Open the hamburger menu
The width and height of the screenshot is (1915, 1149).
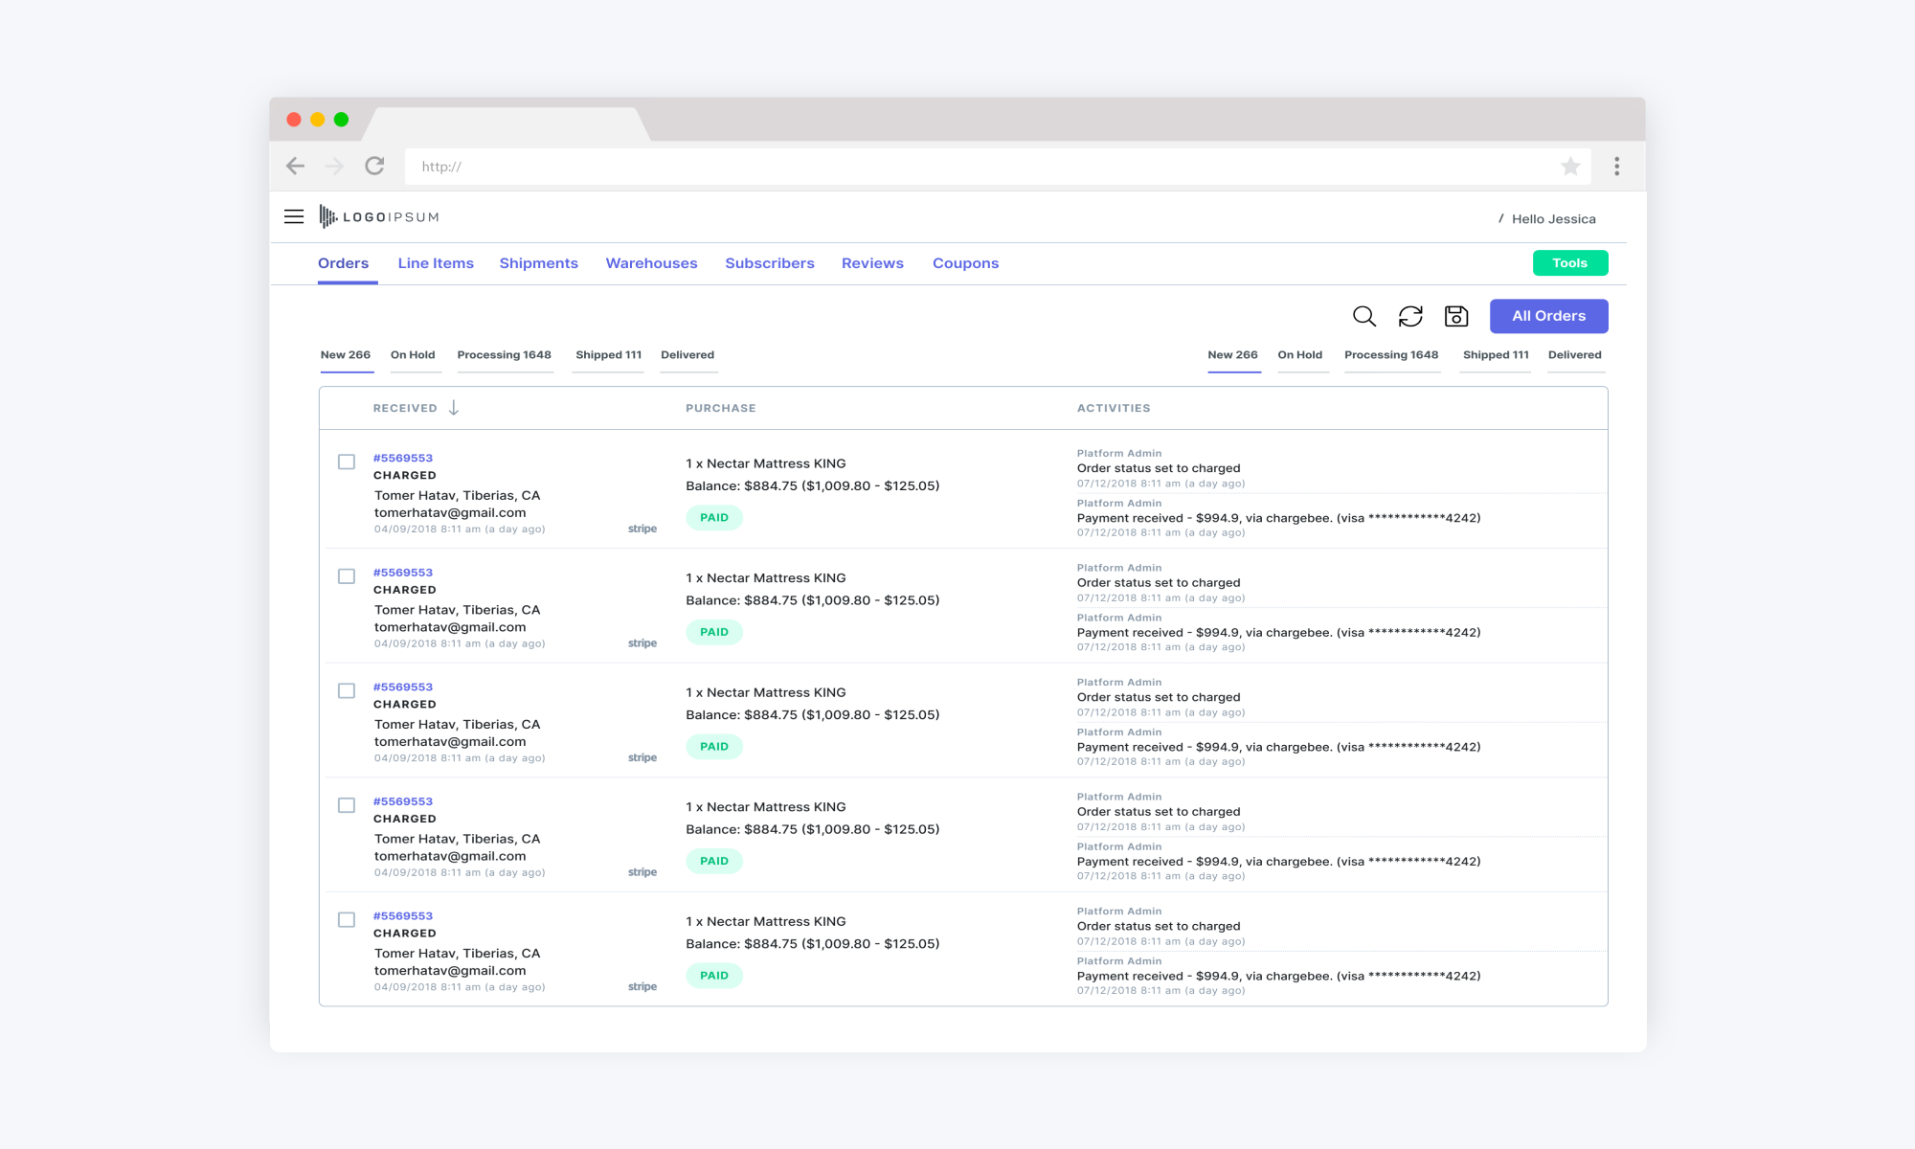pos(294,216)
